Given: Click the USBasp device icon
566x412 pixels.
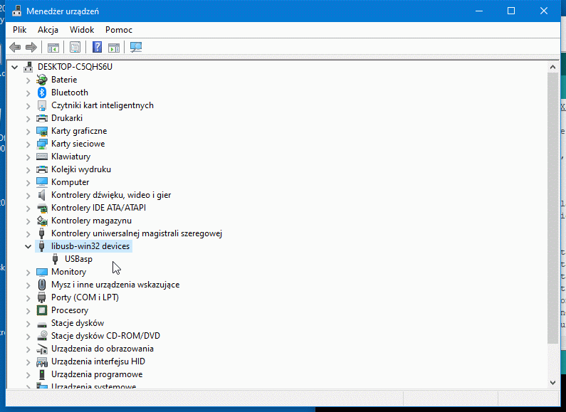Looking at the screenshot, I should click(x=56, y=259).
